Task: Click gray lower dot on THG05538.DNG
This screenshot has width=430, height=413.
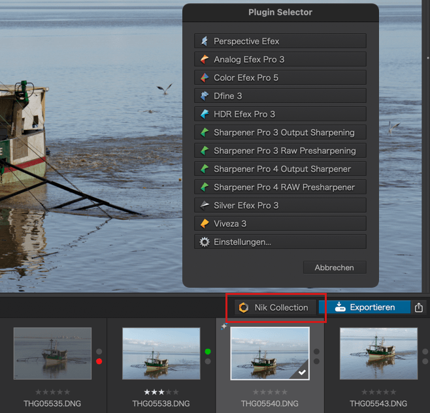Action: [x=208, y=361]
